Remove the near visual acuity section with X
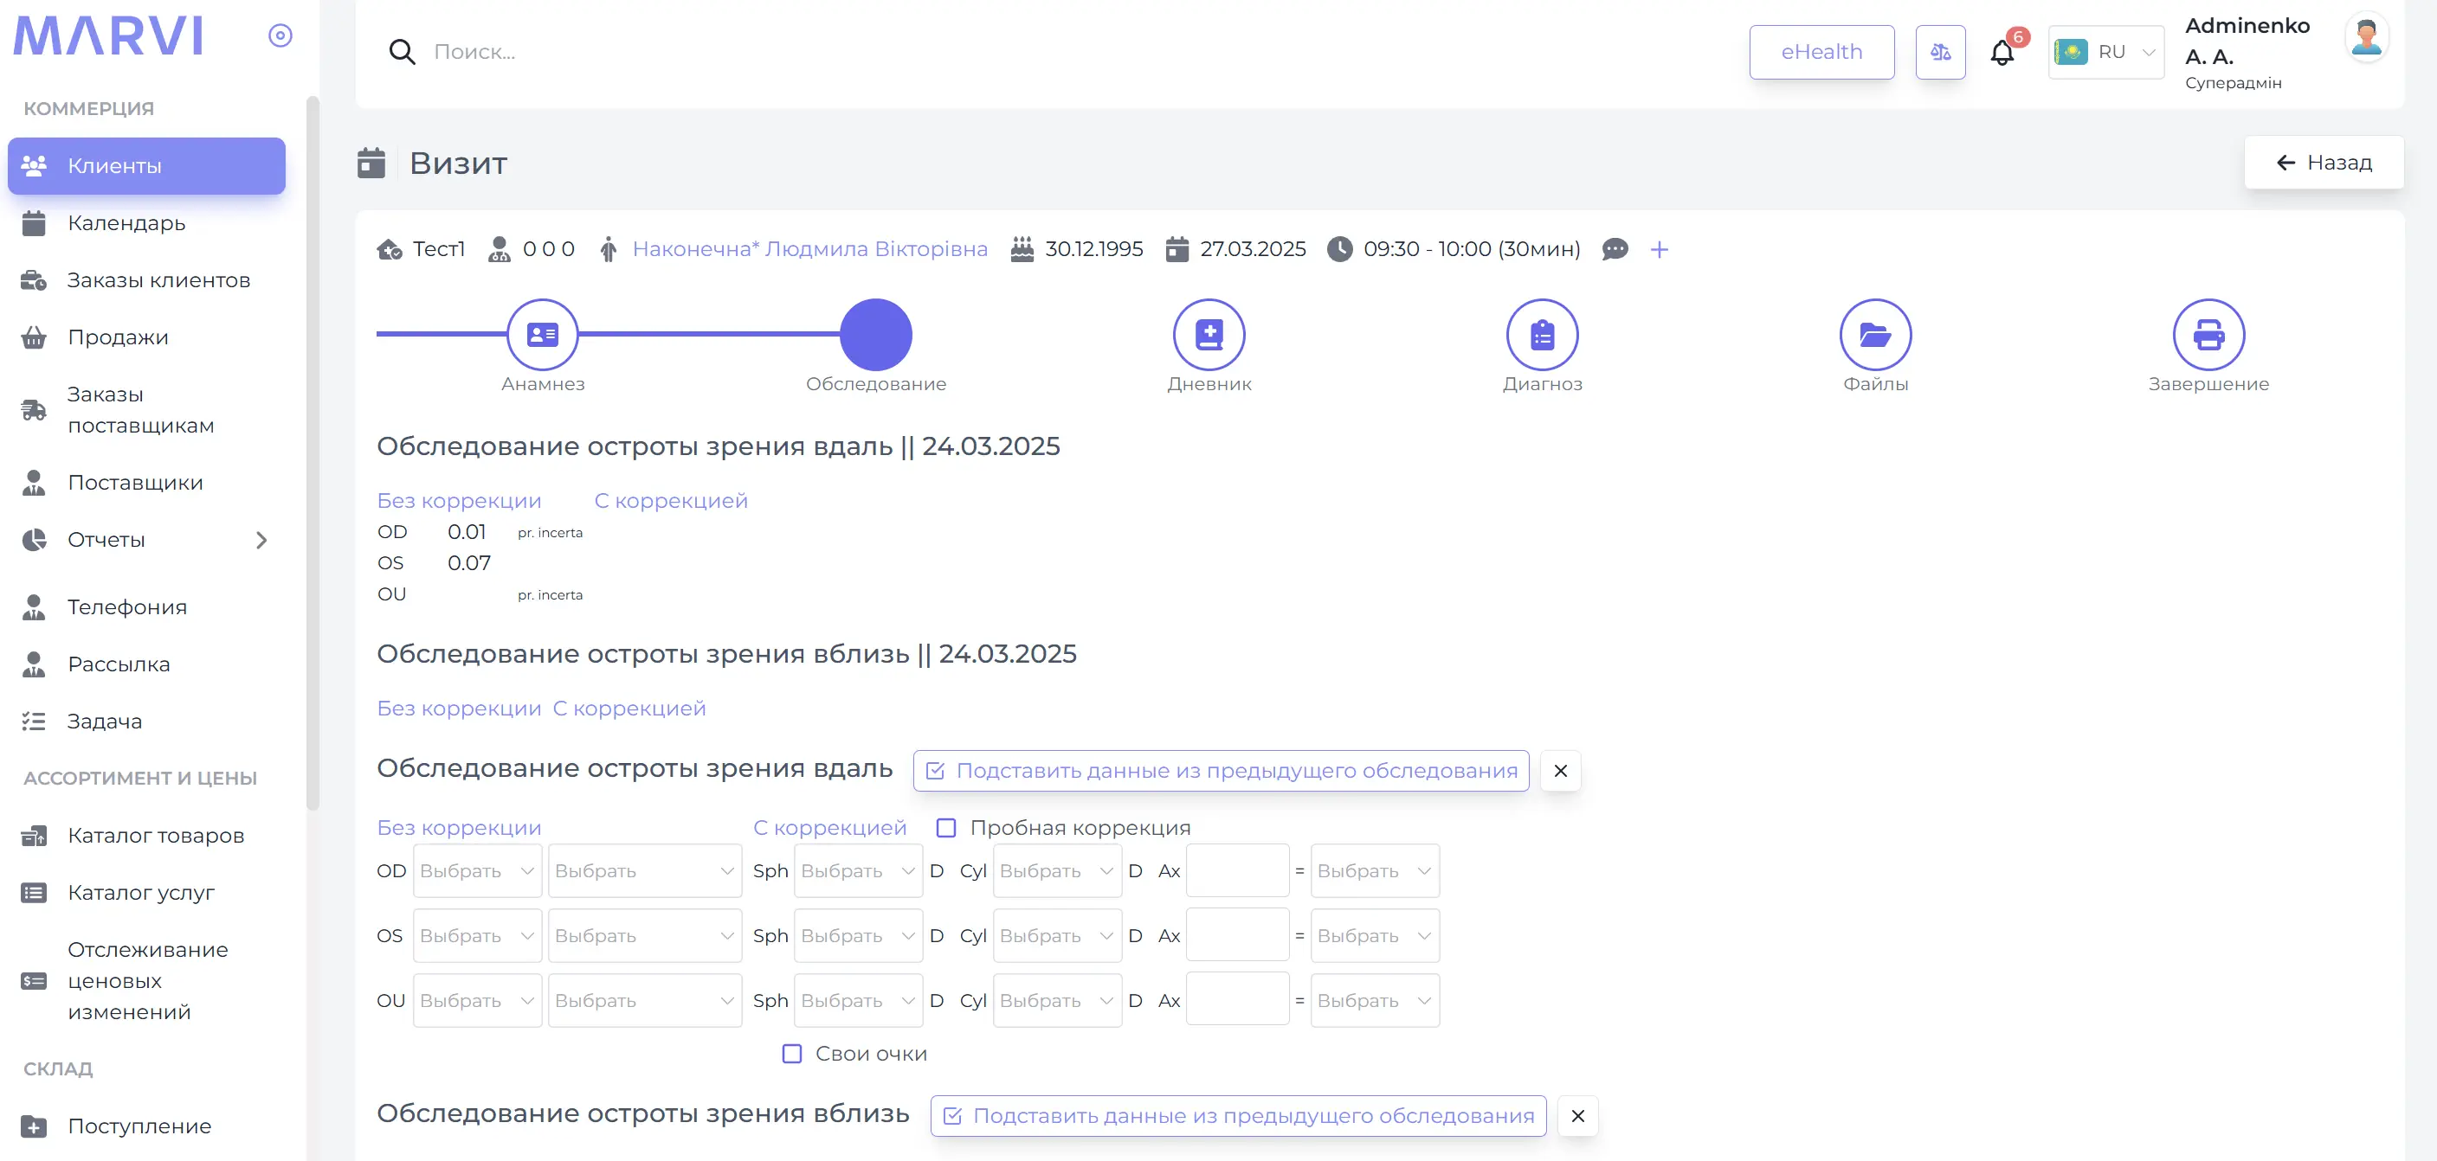The height and width of the screenshot is (1161, 2437). click(x=1578, y=1116)
